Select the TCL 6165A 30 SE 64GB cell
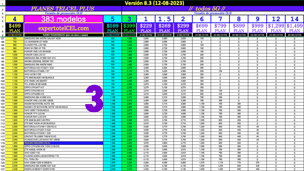The width and height of the screenshot is (304, 171). point(63,84)
